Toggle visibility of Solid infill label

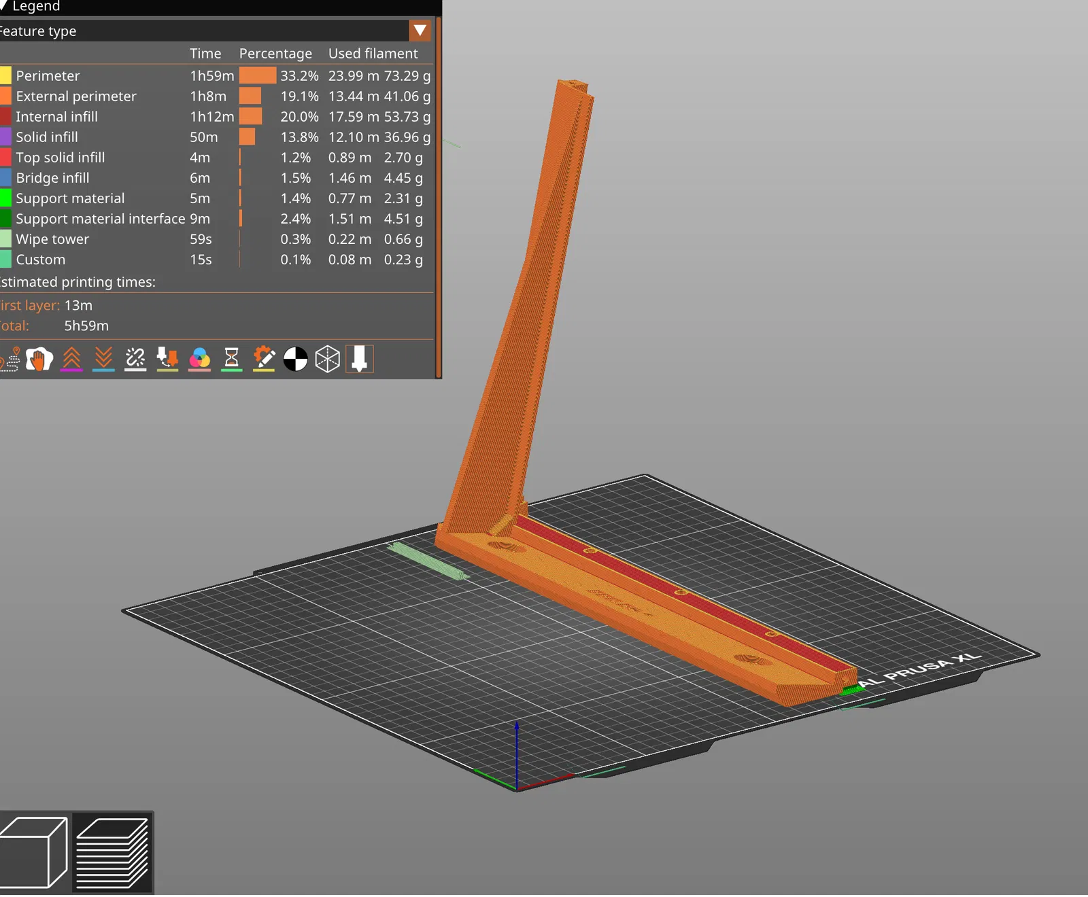coord(47,137)
